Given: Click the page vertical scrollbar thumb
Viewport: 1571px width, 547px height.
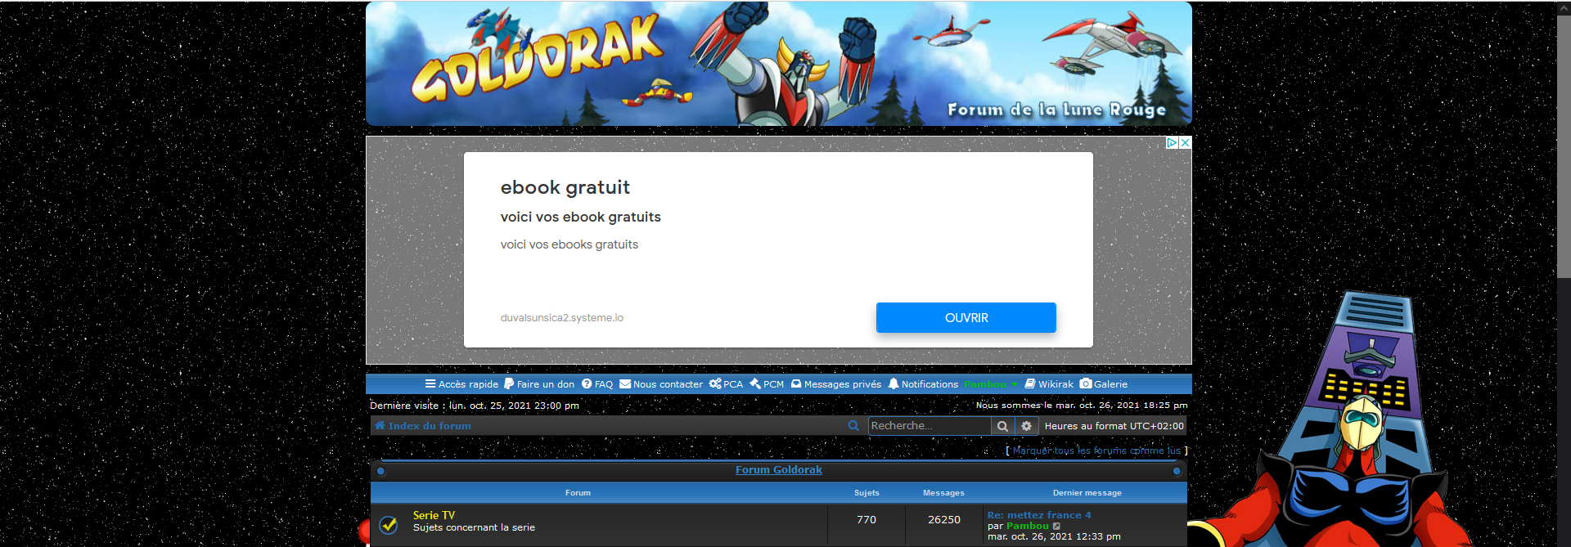Looking at the screenshot, I should tap(1564, 146).
